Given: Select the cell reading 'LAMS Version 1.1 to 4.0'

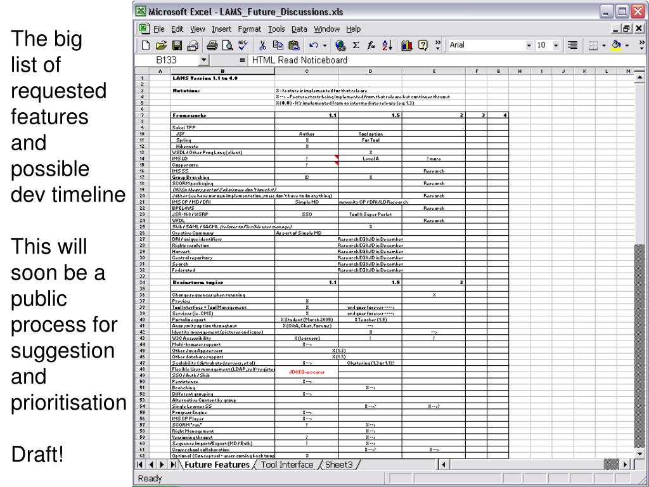Looking at the screenshot, I should (x=222, y=78).
